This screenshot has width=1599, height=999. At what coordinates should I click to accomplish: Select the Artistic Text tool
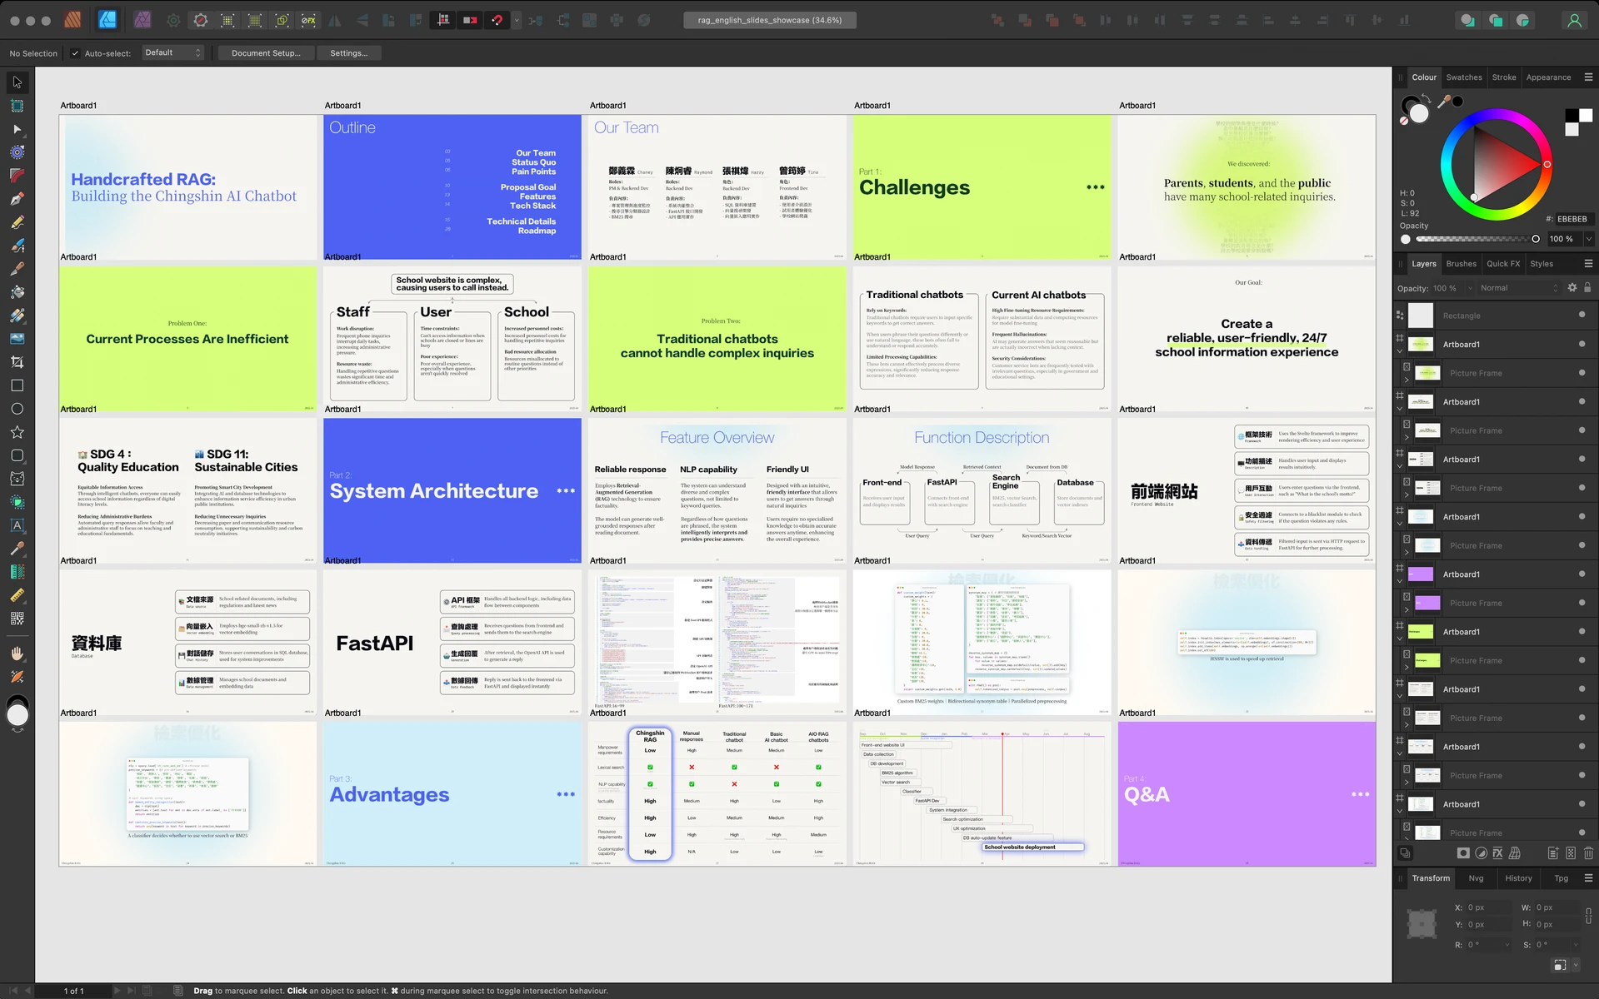click(17, 524)
